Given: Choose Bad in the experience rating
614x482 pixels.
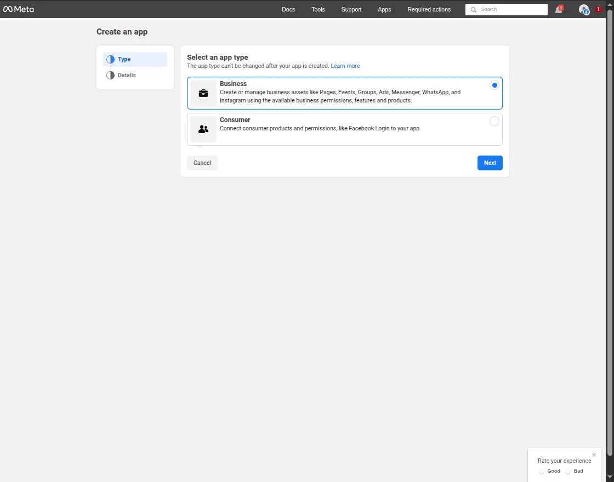Looking at the screenshot, I should [x=568, y=471].
